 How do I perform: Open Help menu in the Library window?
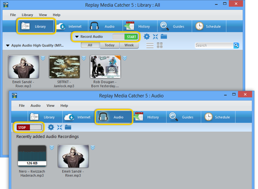57,15
